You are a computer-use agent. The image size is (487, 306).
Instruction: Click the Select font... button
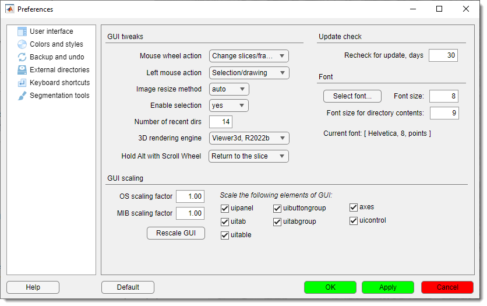[352, 96]
